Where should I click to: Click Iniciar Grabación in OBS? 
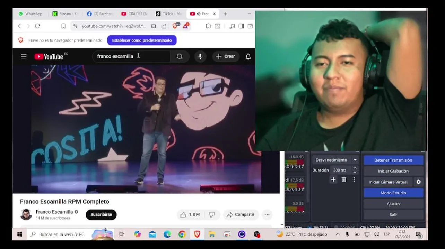pyautogui.click(x=393, y=171)
